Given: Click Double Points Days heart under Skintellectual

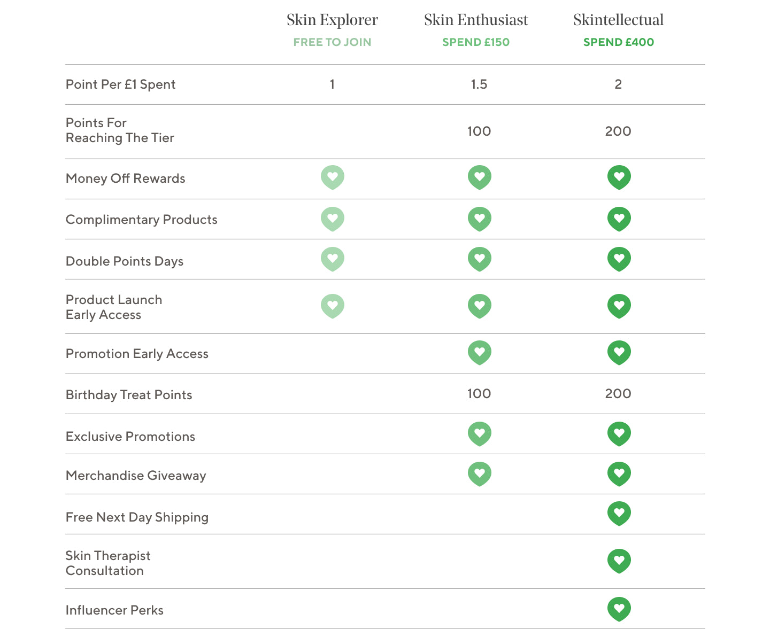Looking at the screenshot, I should (x=619, y=259).
